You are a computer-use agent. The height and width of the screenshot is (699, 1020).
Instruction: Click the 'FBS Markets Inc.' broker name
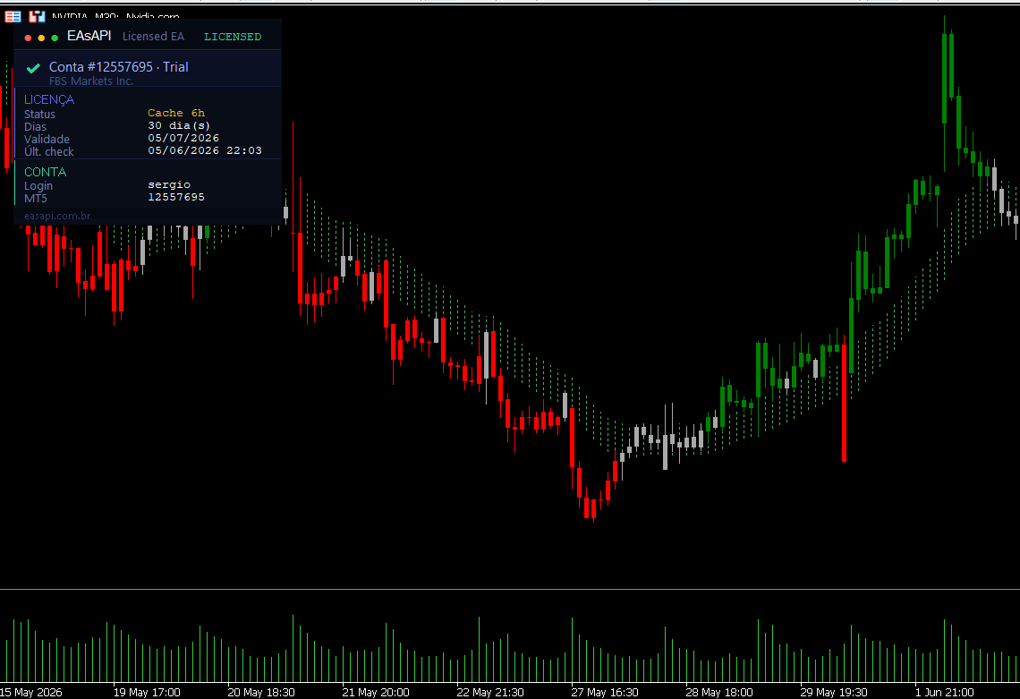pos(91,81)
